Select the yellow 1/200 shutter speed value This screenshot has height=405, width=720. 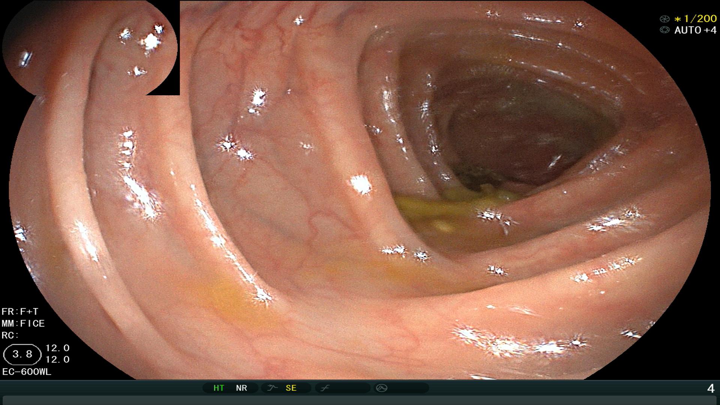tap(695, 19)
